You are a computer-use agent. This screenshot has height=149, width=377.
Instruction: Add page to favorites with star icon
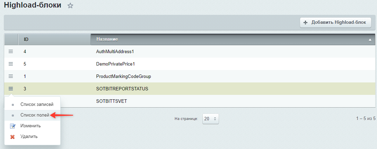pyautogui.click(x=70, y=6)
